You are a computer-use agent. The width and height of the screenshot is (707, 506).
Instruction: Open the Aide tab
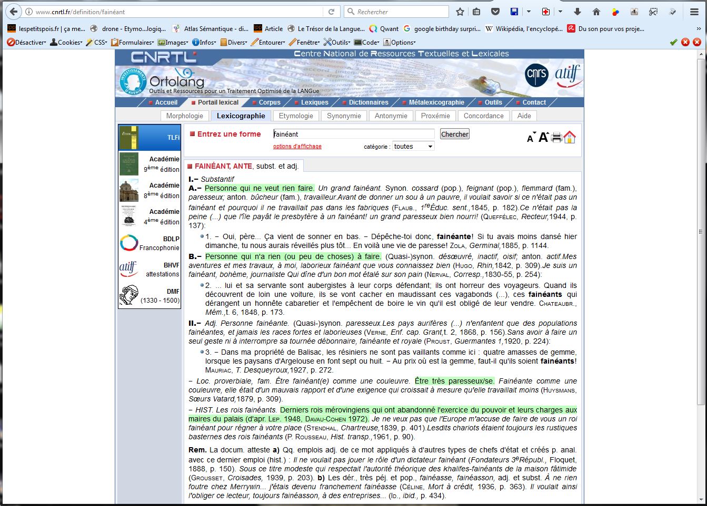(x=524, y=116)
